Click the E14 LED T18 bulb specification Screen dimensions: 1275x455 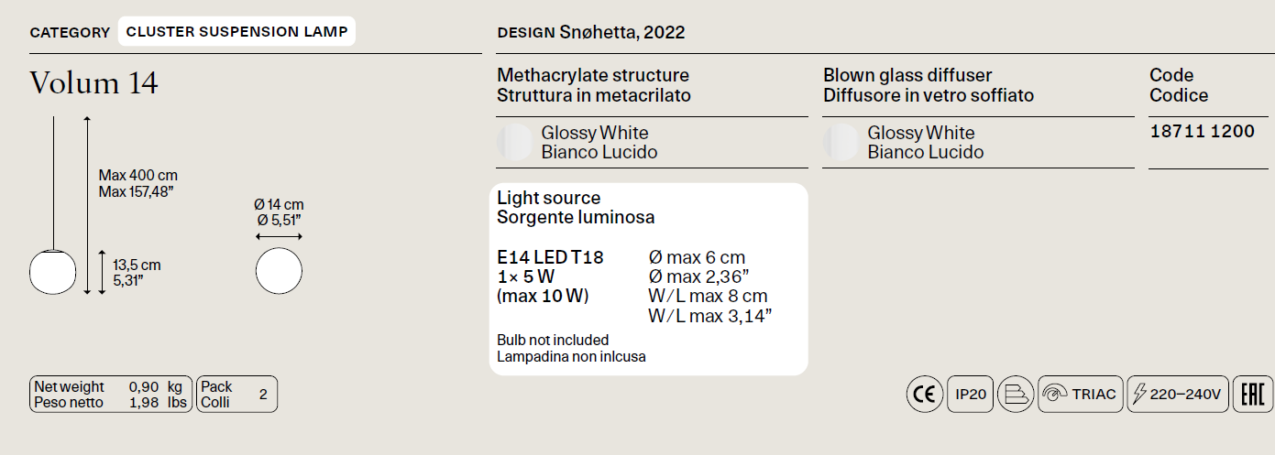550,258
